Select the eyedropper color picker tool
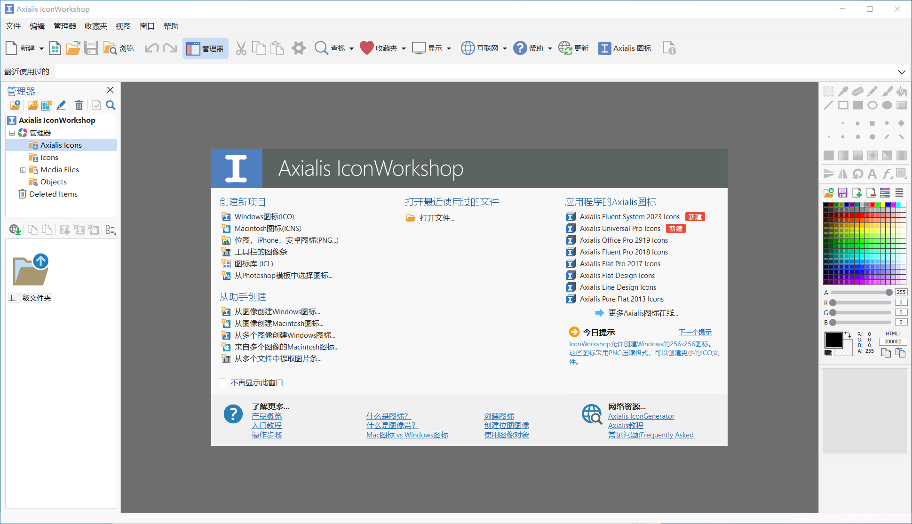The width and height of the screenshot is (912, 524). (x=843, y=91)
